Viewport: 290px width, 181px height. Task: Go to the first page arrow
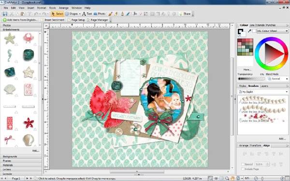[2, 179]
